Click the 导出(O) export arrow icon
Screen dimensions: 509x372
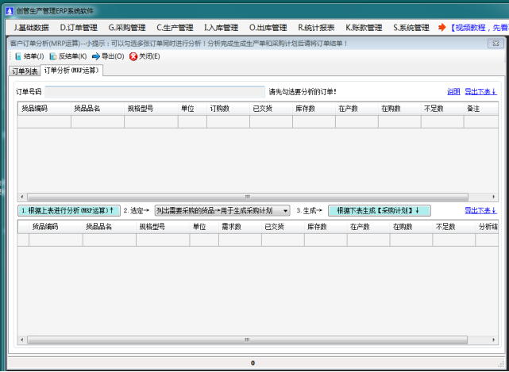(x=95, y=56)
